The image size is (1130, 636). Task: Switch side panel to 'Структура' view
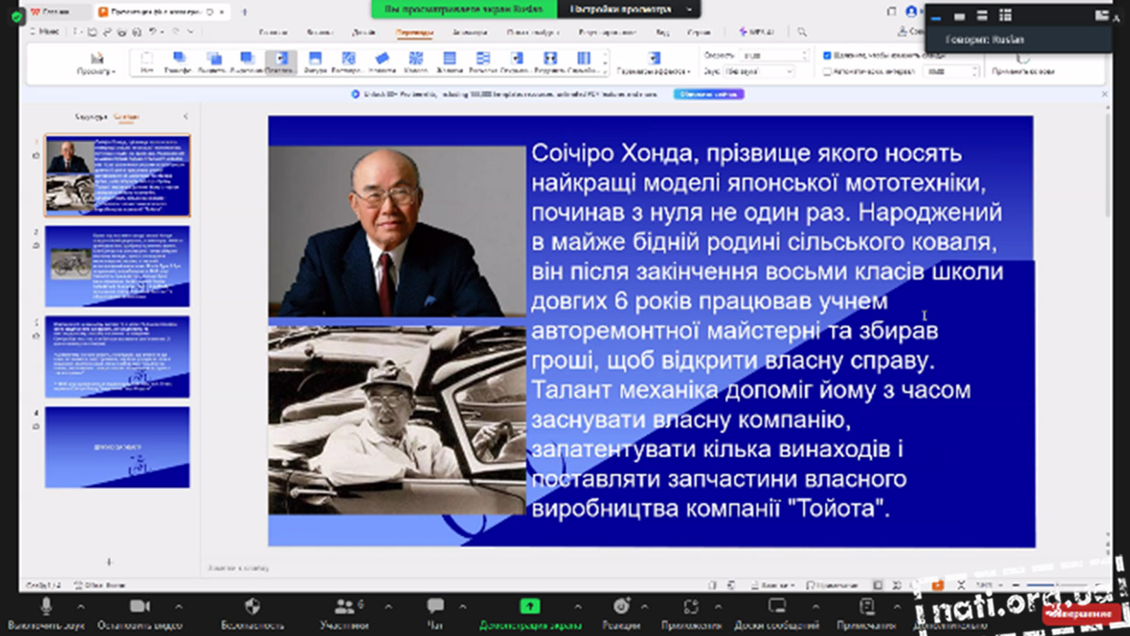coord(91,117)
